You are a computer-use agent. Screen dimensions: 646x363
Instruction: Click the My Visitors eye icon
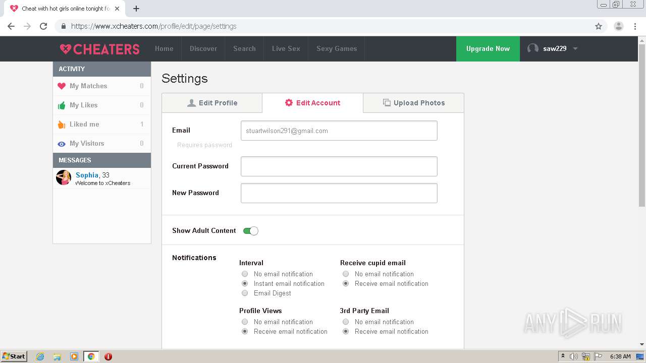pyautogui.click(x=62, y=144)
